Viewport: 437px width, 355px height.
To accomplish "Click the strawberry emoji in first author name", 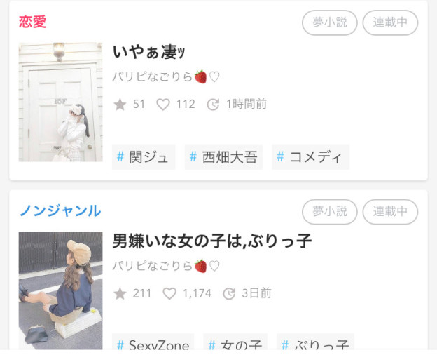I will pyautogui.click(x=201, y=76).
